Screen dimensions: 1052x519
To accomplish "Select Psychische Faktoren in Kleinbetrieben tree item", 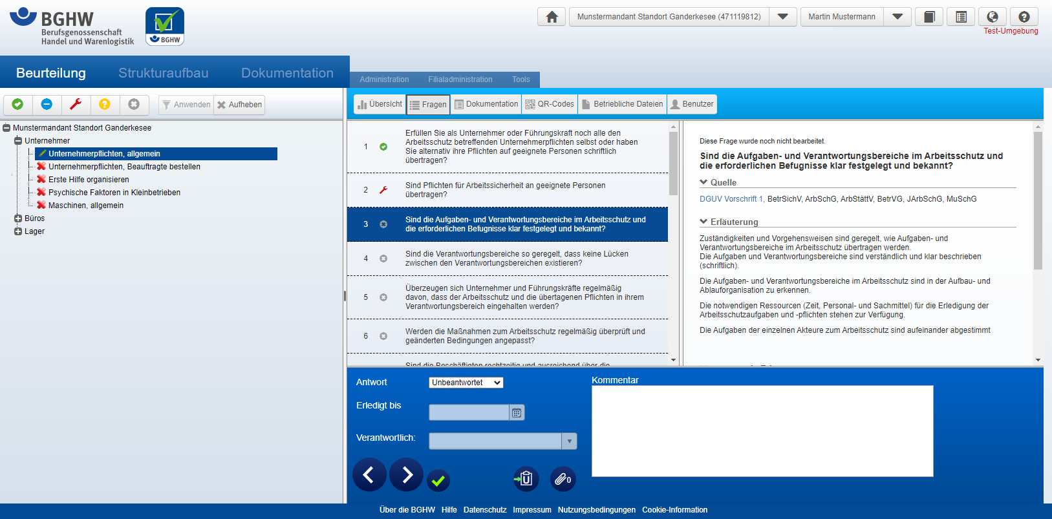I will 114,193.
